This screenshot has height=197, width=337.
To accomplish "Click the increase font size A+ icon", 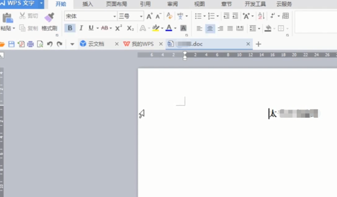I will pos(149,16).
